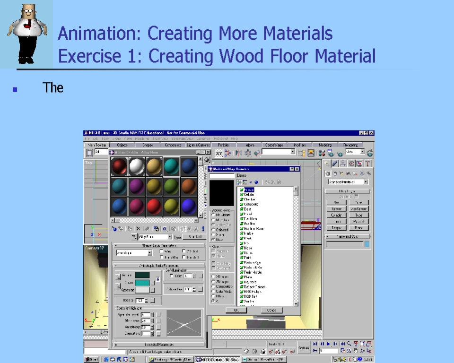Click the Reset Map (X) icon in Material Editor
Viewport: 454px width, 363px height.
[x=138, y=229]
